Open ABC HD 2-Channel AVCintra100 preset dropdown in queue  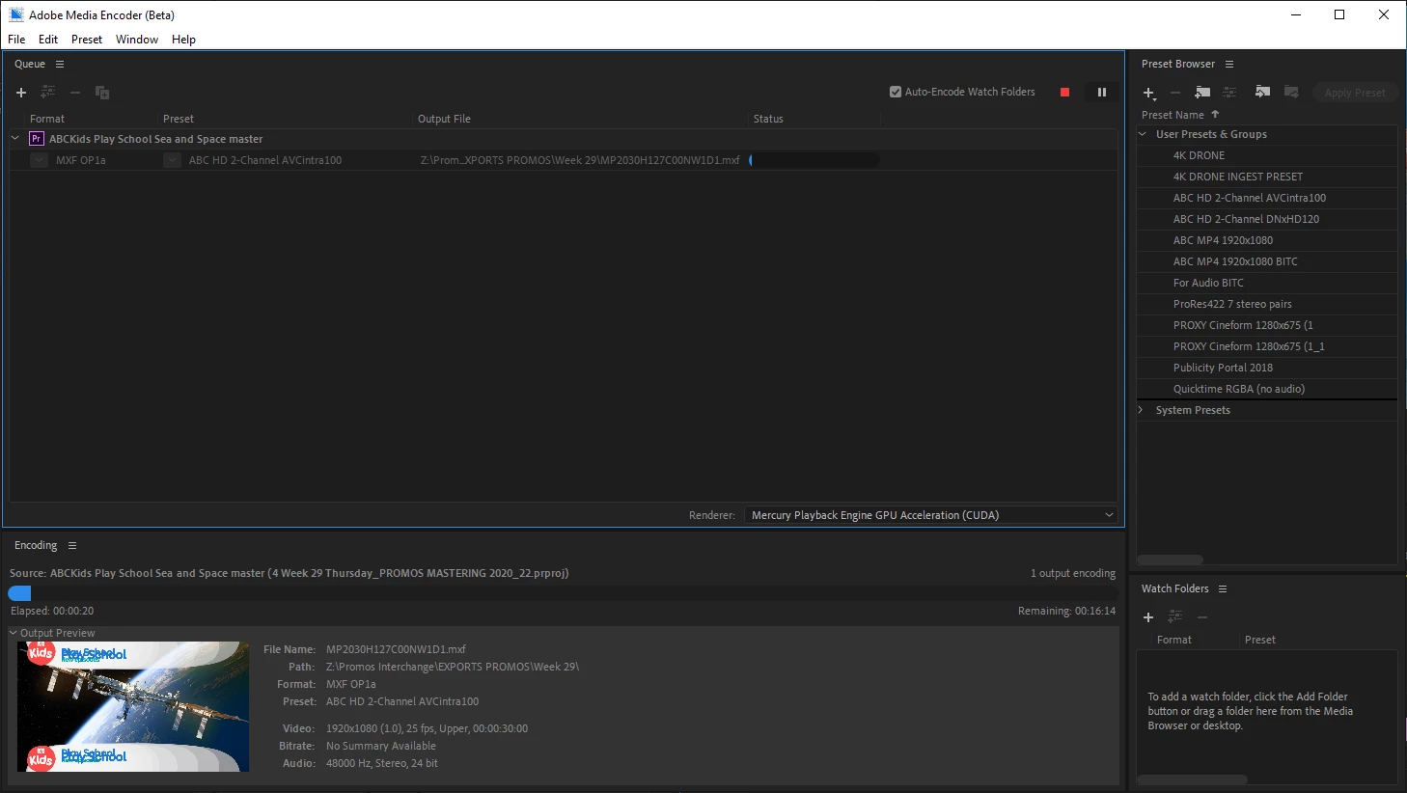point(172,160)
